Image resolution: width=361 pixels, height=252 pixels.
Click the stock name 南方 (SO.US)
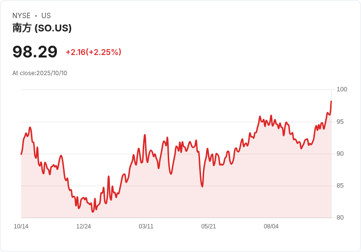[42, 28]
